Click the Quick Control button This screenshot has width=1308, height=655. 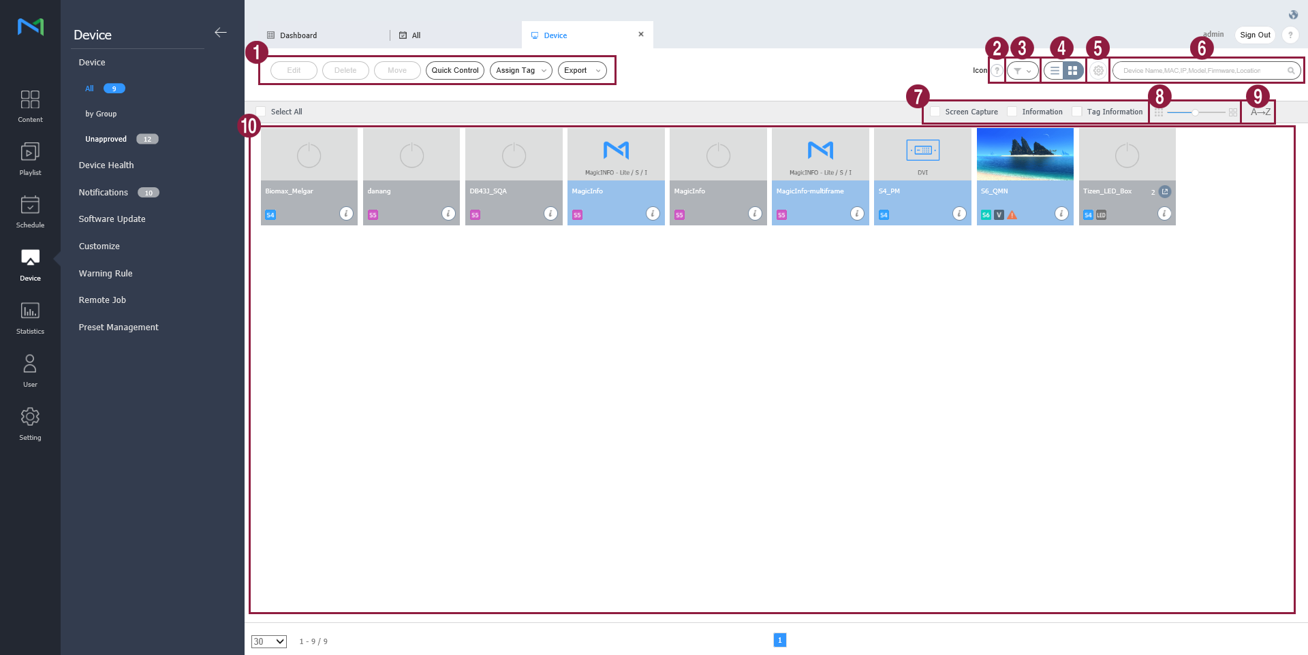tap(454, 71)
